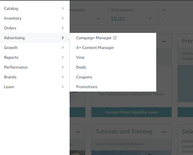The height and width of the screenshot is (155, 193).
Task: Go to Coupons
Action: [x=84, y=77]
